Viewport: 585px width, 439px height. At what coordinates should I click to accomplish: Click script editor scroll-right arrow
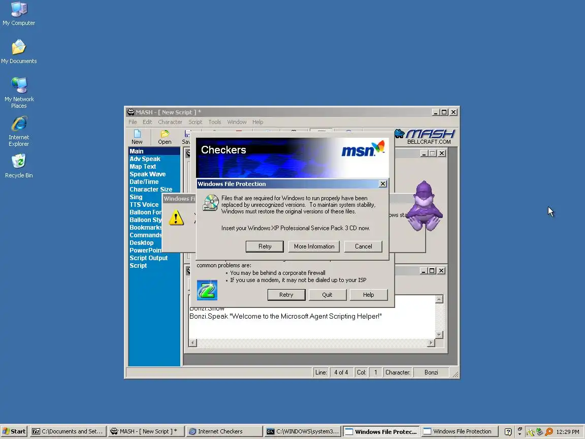point(431,342)
